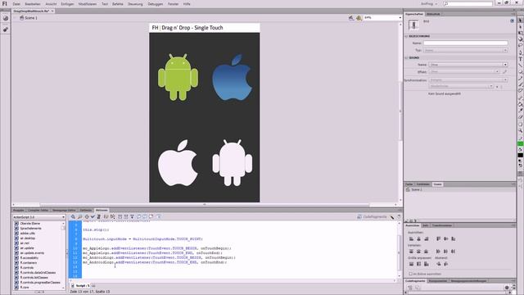Click the Properties panel help icon

click(x=512, y=20)
